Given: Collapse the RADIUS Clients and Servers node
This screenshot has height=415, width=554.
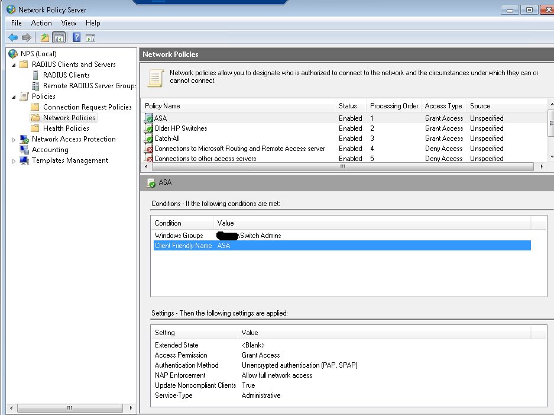Looking at the screenshot, I should [14, 65].
